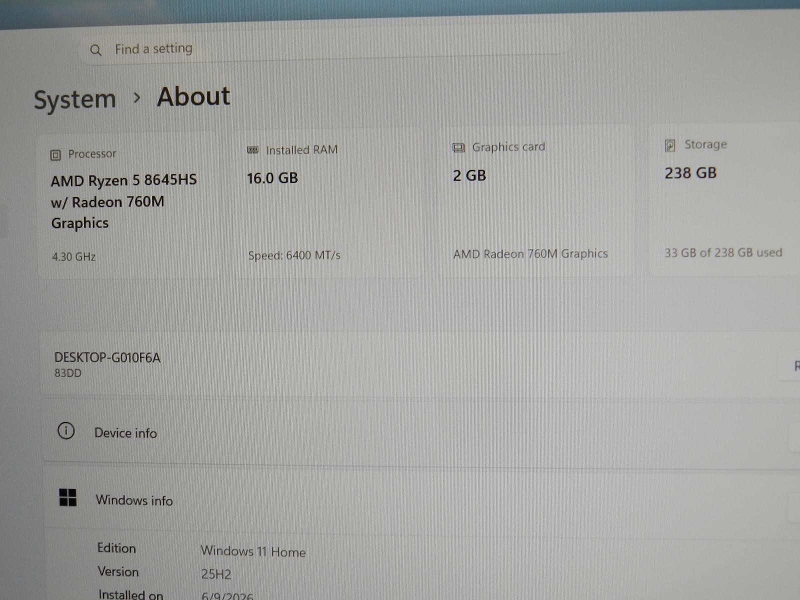Click the 238 GB storage value
This screenshot has height=600, width=800.
690,173
